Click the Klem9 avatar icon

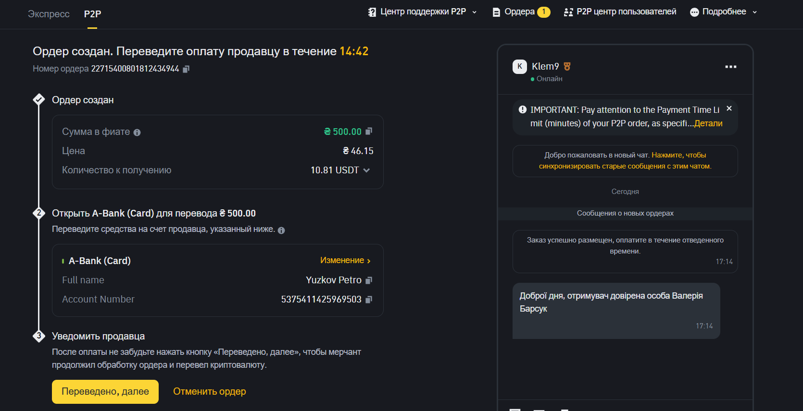[520, 67]
